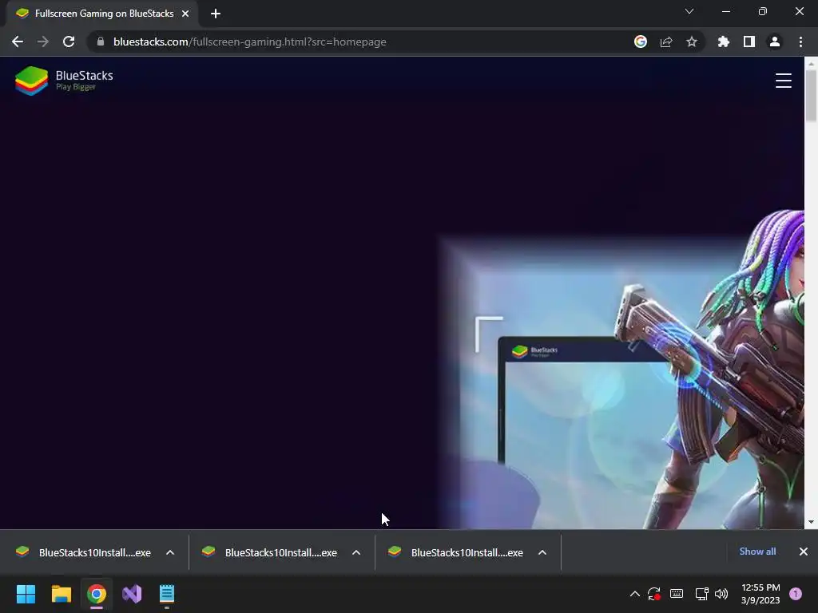Click the Google icon in address bar
Screen dimensions: 818x613
point(641,42)
